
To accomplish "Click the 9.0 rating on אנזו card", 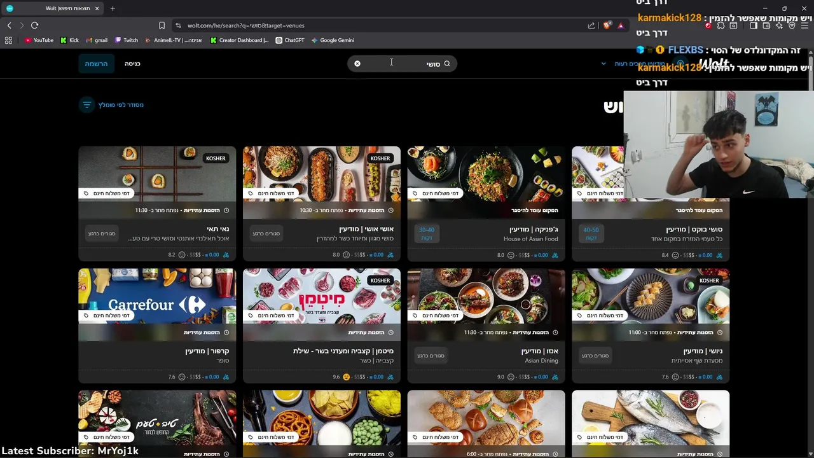I will [x=500, y=377].
